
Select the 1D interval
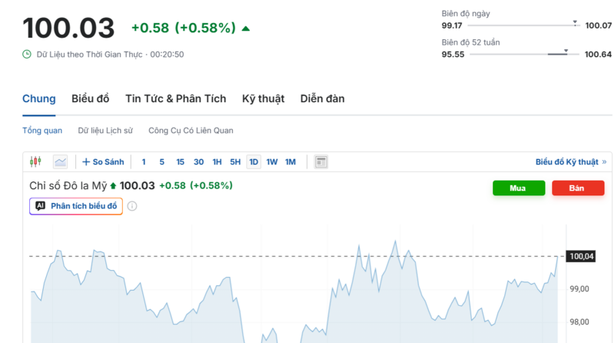point(254,162)
